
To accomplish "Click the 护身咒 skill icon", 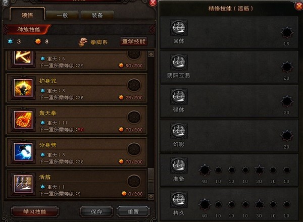I will 23,88.
